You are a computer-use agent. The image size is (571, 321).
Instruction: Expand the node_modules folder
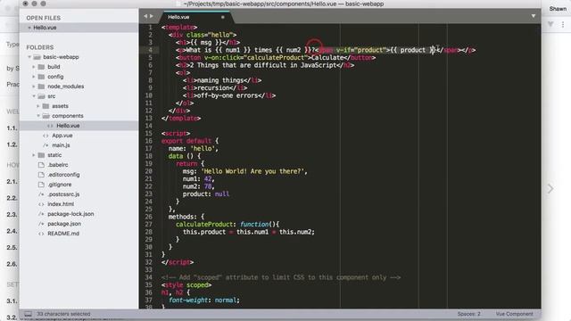coord(34,86)
